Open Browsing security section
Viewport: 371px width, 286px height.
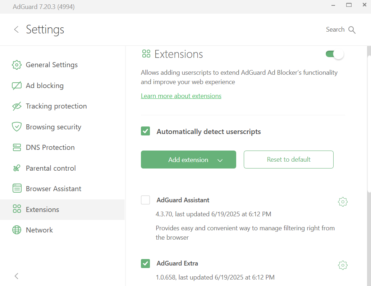(x=63, y=127)
